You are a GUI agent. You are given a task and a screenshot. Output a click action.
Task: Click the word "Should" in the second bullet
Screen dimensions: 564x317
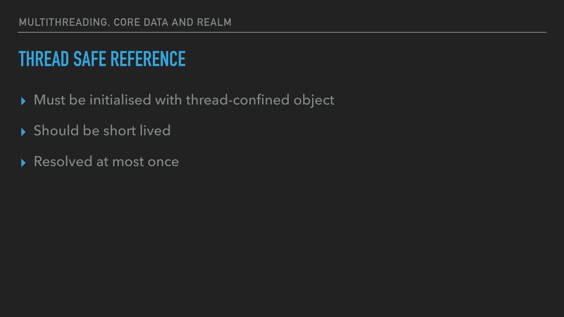(56, 130)
